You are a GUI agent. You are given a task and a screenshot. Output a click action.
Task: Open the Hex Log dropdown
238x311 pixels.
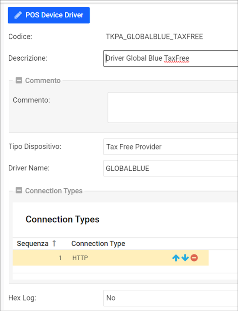[170, 298]
